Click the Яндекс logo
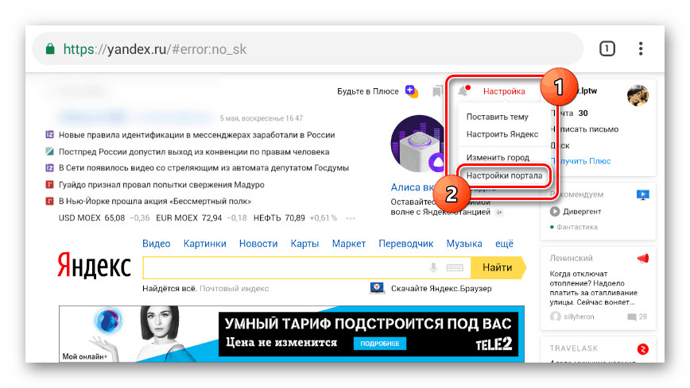Screen dimensions: 690x388 coord(94,265)
